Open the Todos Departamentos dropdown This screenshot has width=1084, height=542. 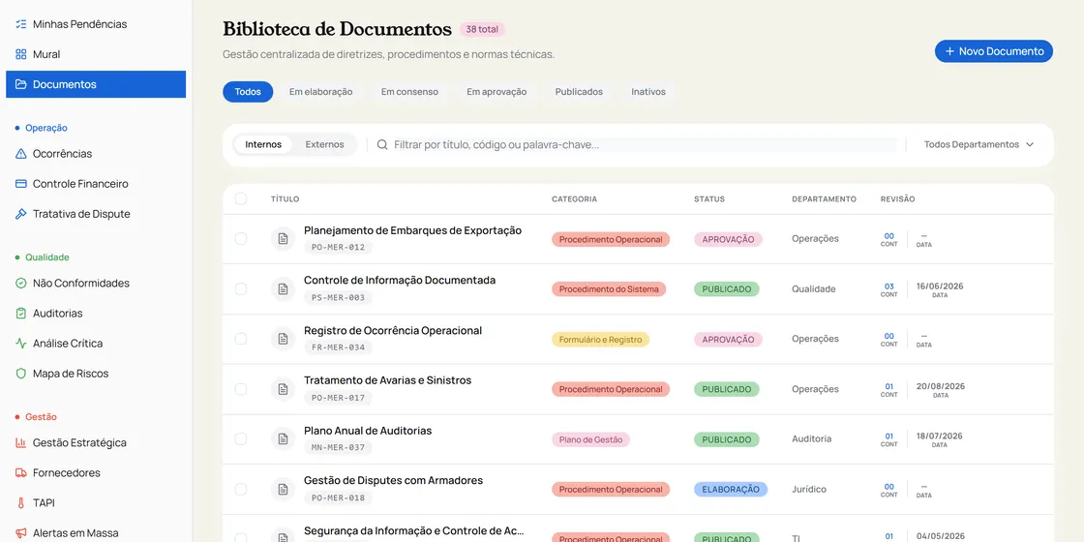pyautogui.click(x=979, y=144)
